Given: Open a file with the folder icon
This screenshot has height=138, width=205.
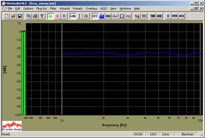Looking at the screenshot, I should (x=13, y=16).
